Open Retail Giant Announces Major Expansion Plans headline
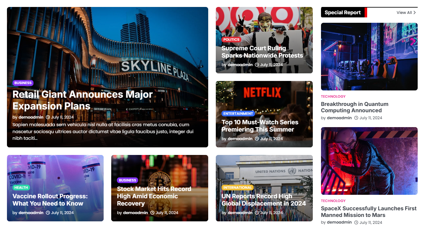Image resolution: width=424 pixels, height=234 pixels. tap(82, 100)
